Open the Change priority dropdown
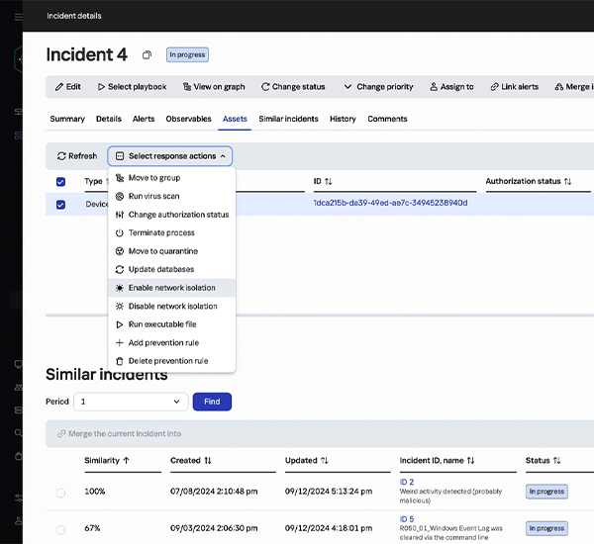This screenshot has width=594, height=544. 378,87
